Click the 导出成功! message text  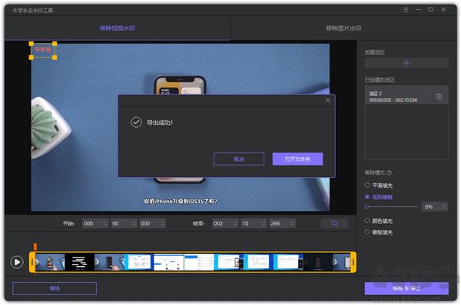[160, 123]
